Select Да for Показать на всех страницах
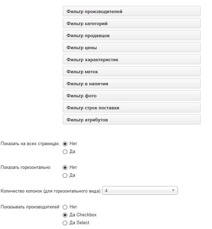The height and width of the screenshot is (229, 212). tap(65, 152)
